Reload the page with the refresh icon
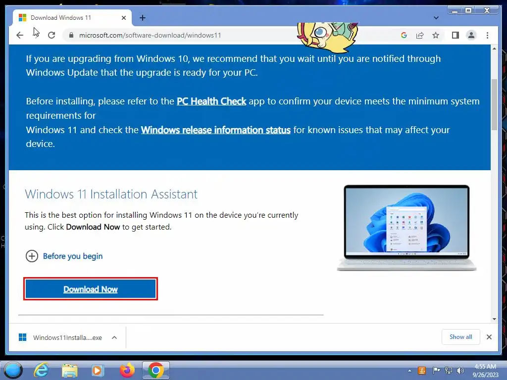 click(51, 35)
